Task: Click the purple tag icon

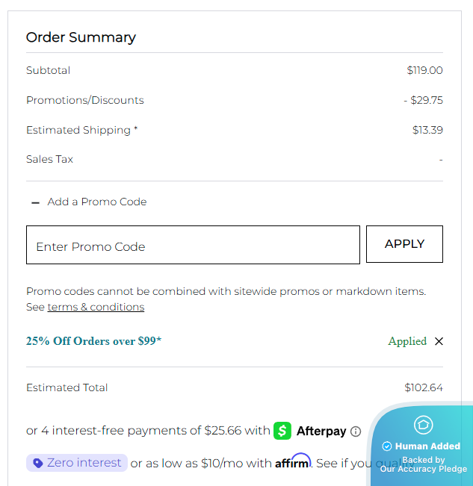Action: click(x=37, y=463)
